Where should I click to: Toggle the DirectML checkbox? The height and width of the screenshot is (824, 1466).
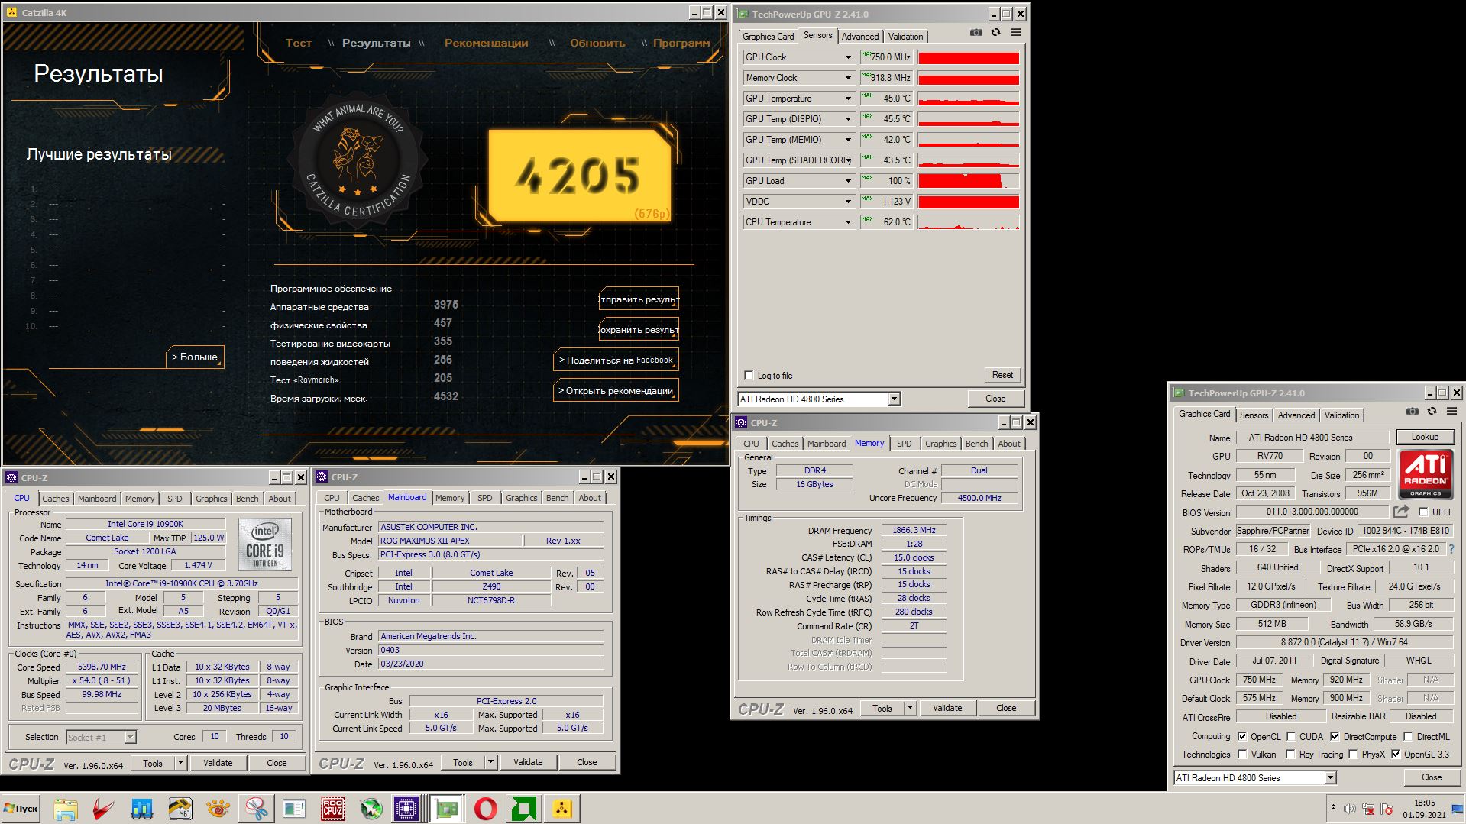coord(1408,737)
